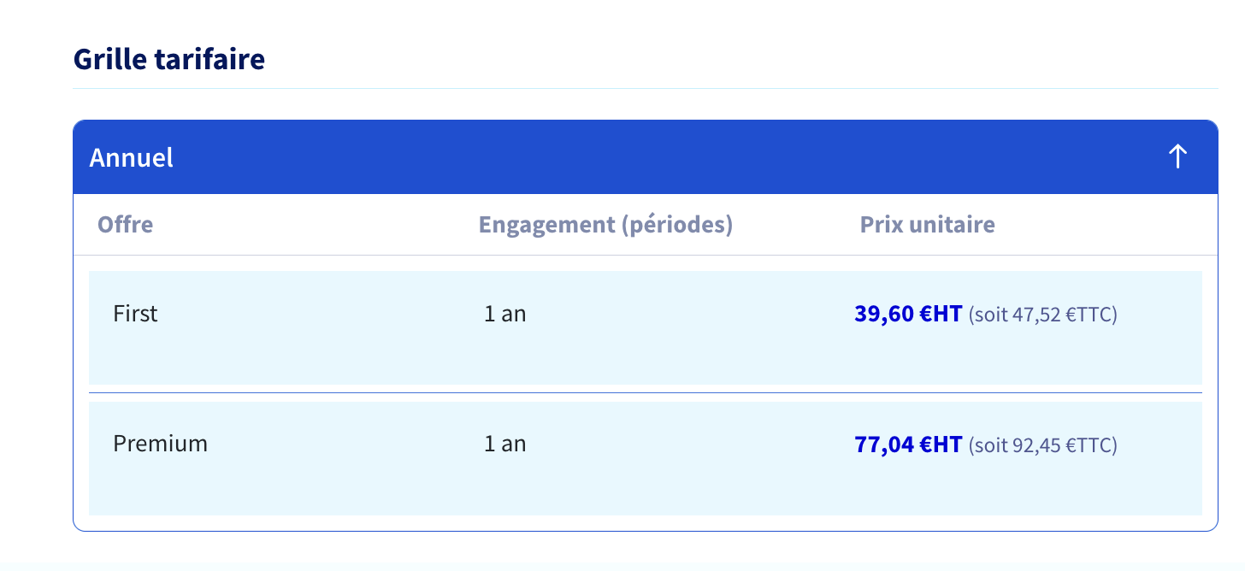Click the 1 an engagement for First
Image resolution: width=1245 pixels, height=571 pixels.
coord(504,314)
